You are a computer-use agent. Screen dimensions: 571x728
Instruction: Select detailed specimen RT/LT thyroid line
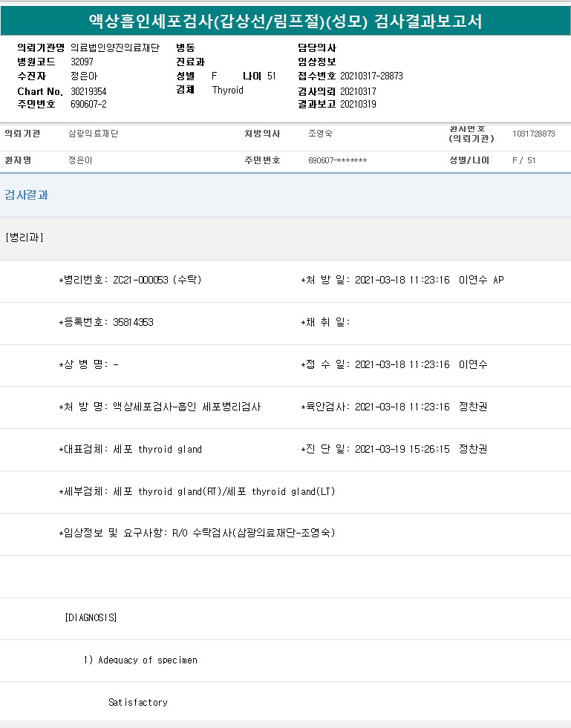(x=197, y=491)
